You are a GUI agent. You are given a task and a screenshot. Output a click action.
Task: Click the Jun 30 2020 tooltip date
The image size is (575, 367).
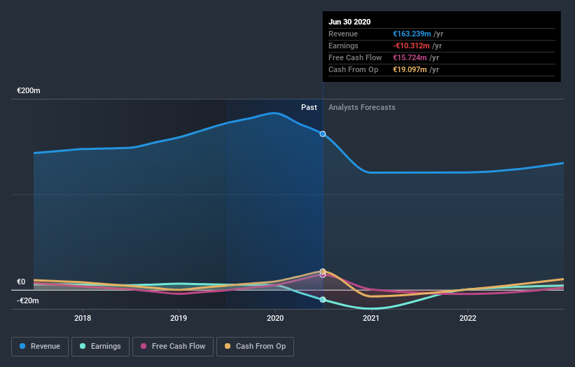(349, 22)
